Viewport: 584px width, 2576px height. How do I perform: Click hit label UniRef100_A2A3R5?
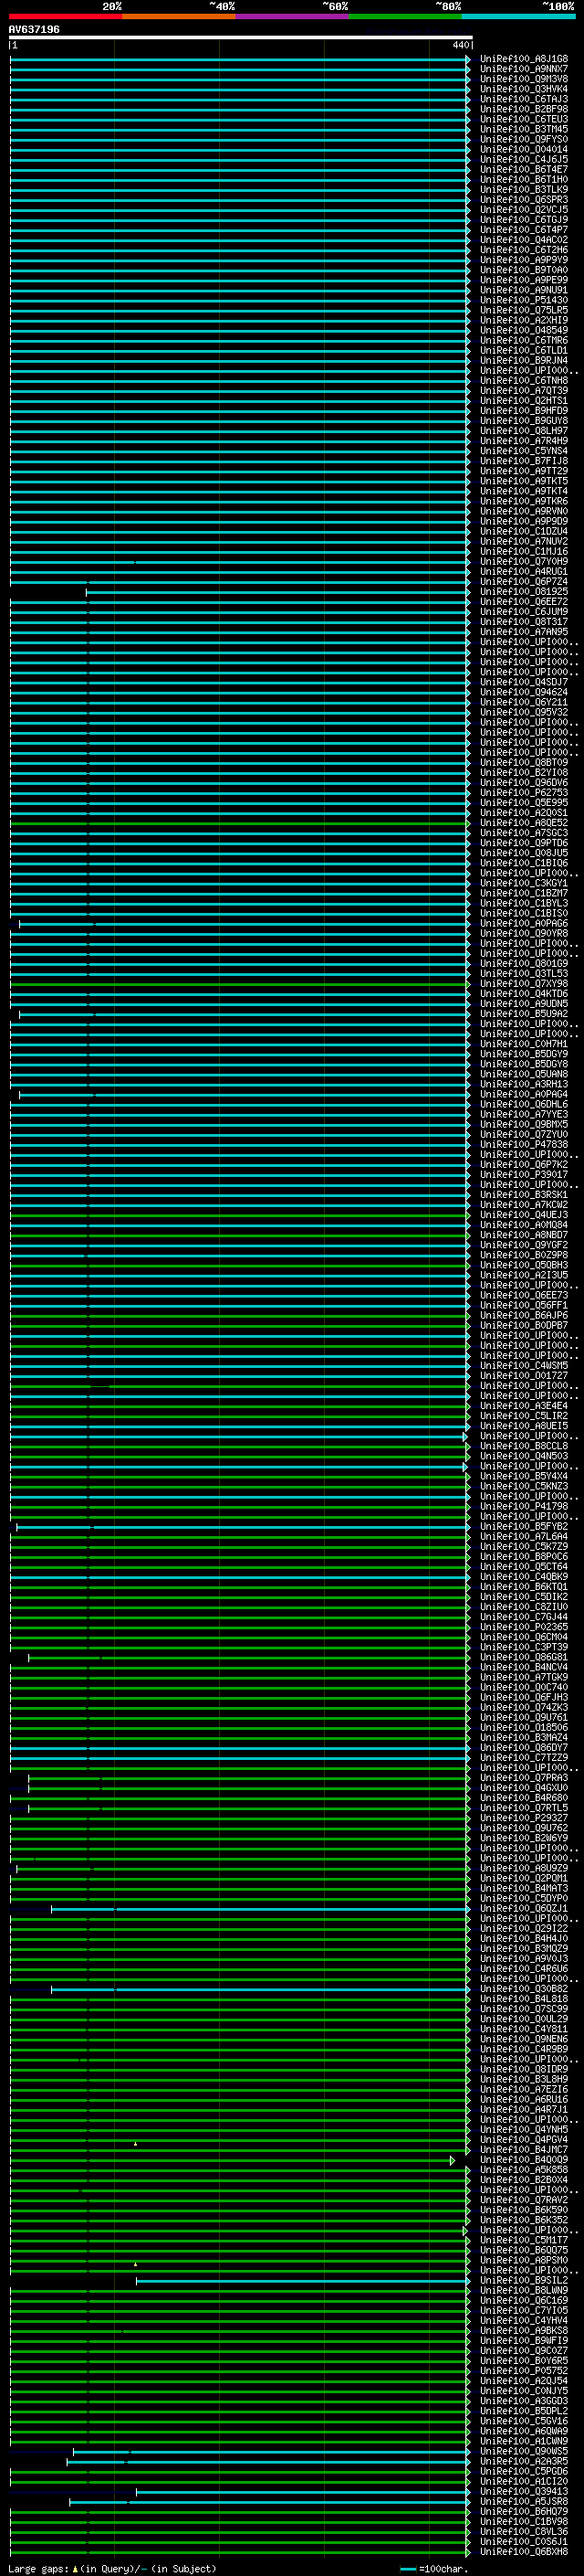click(x=524, y=2462)
